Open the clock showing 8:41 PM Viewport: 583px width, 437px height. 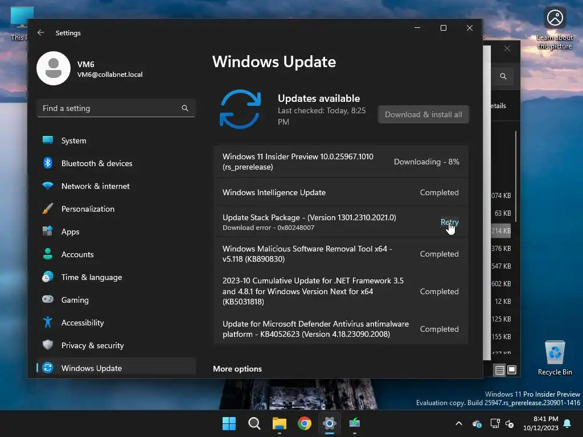click(541, 423)
